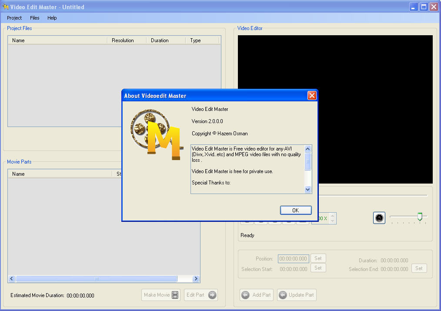441x311 pixels.
Task: Click the Resolution column header
Action: click(126, 40)
